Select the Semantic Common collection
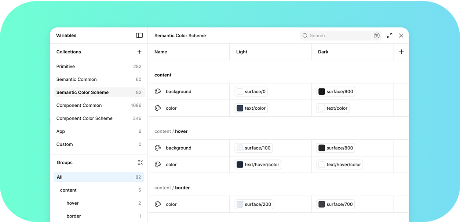This screenshot has width=460, height=223. [76, 79]
